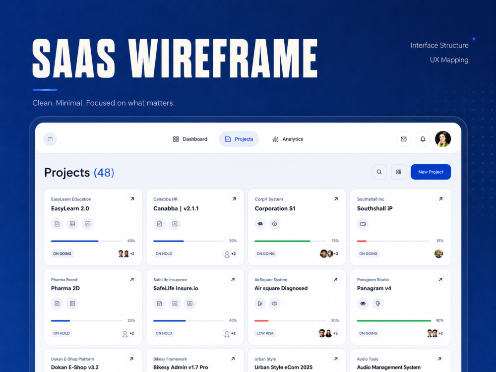Toggle eye icon in Air square Diagnosed card
The height and width of the screenshot is (372, 496).
pyautogui.click(x=275, y=304)
